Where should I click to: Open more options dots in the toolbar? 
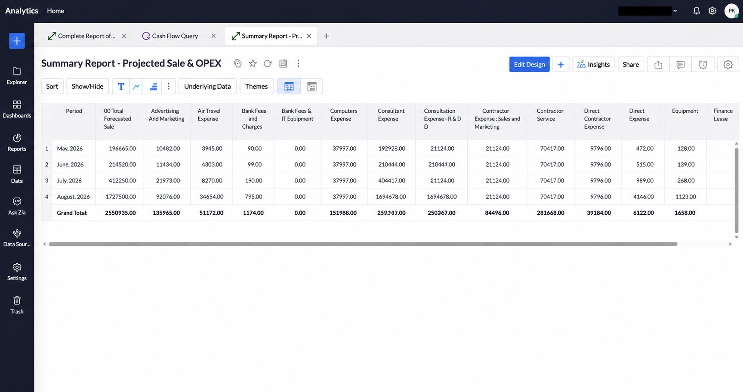tap(169, 86)
